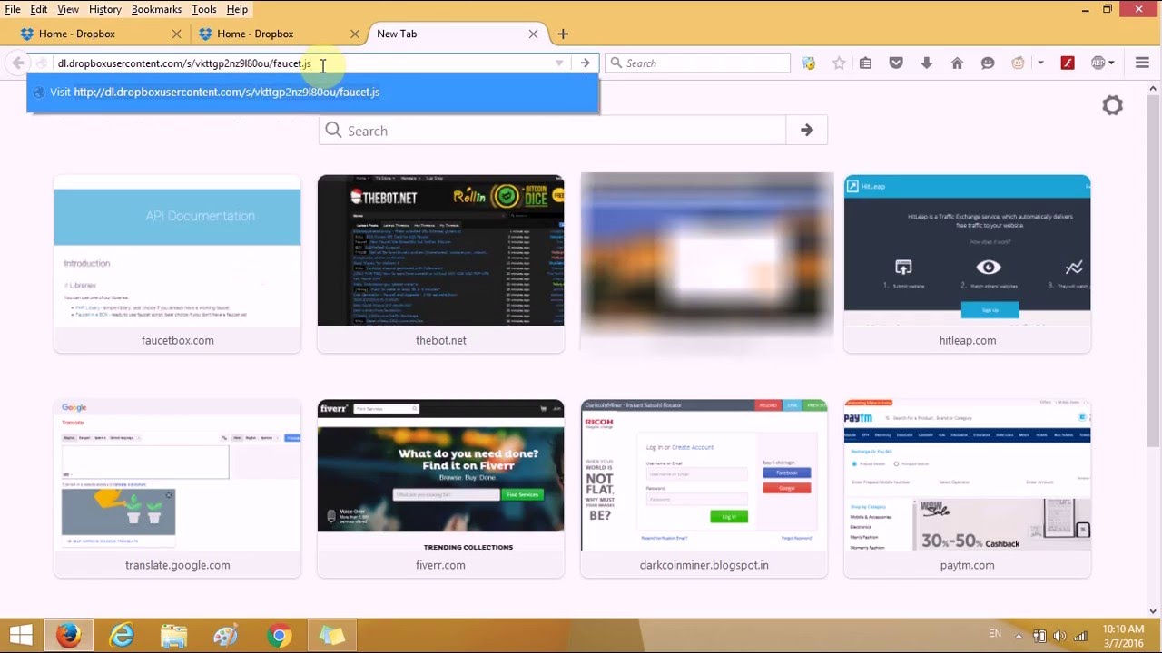Go to Home page icon
1162x653 pixels.
coord(957,63)
